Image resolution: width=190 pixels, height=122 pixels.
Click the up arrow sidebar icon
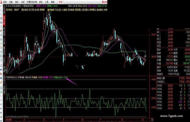[1, 10]
